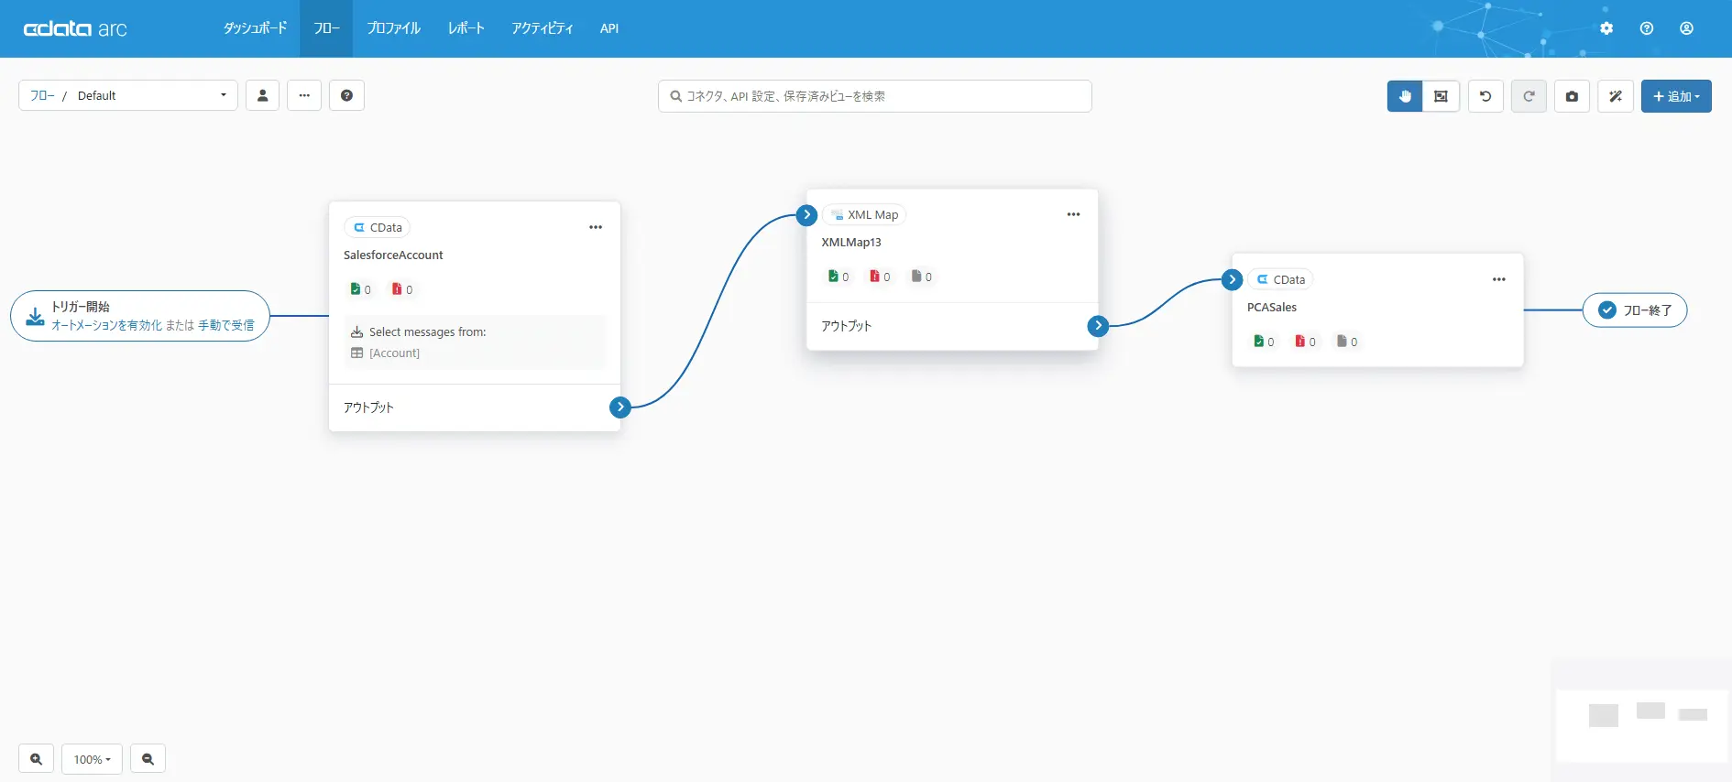Image resolution: width=1732 pixels, height=782 pixels.
Task: Open the settings gear icon
Action: (1606, 28)
